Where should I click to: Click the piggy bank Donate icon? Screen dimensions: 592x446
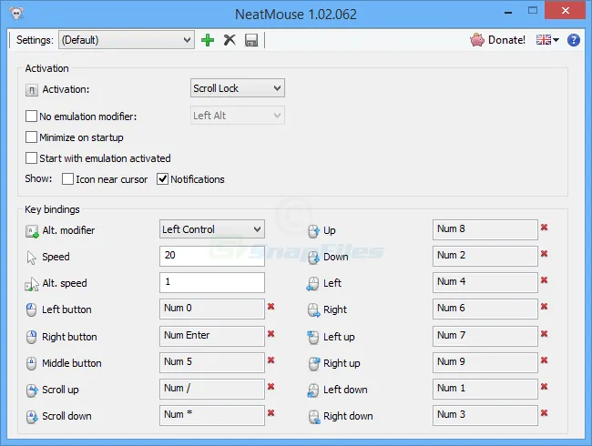477,40
